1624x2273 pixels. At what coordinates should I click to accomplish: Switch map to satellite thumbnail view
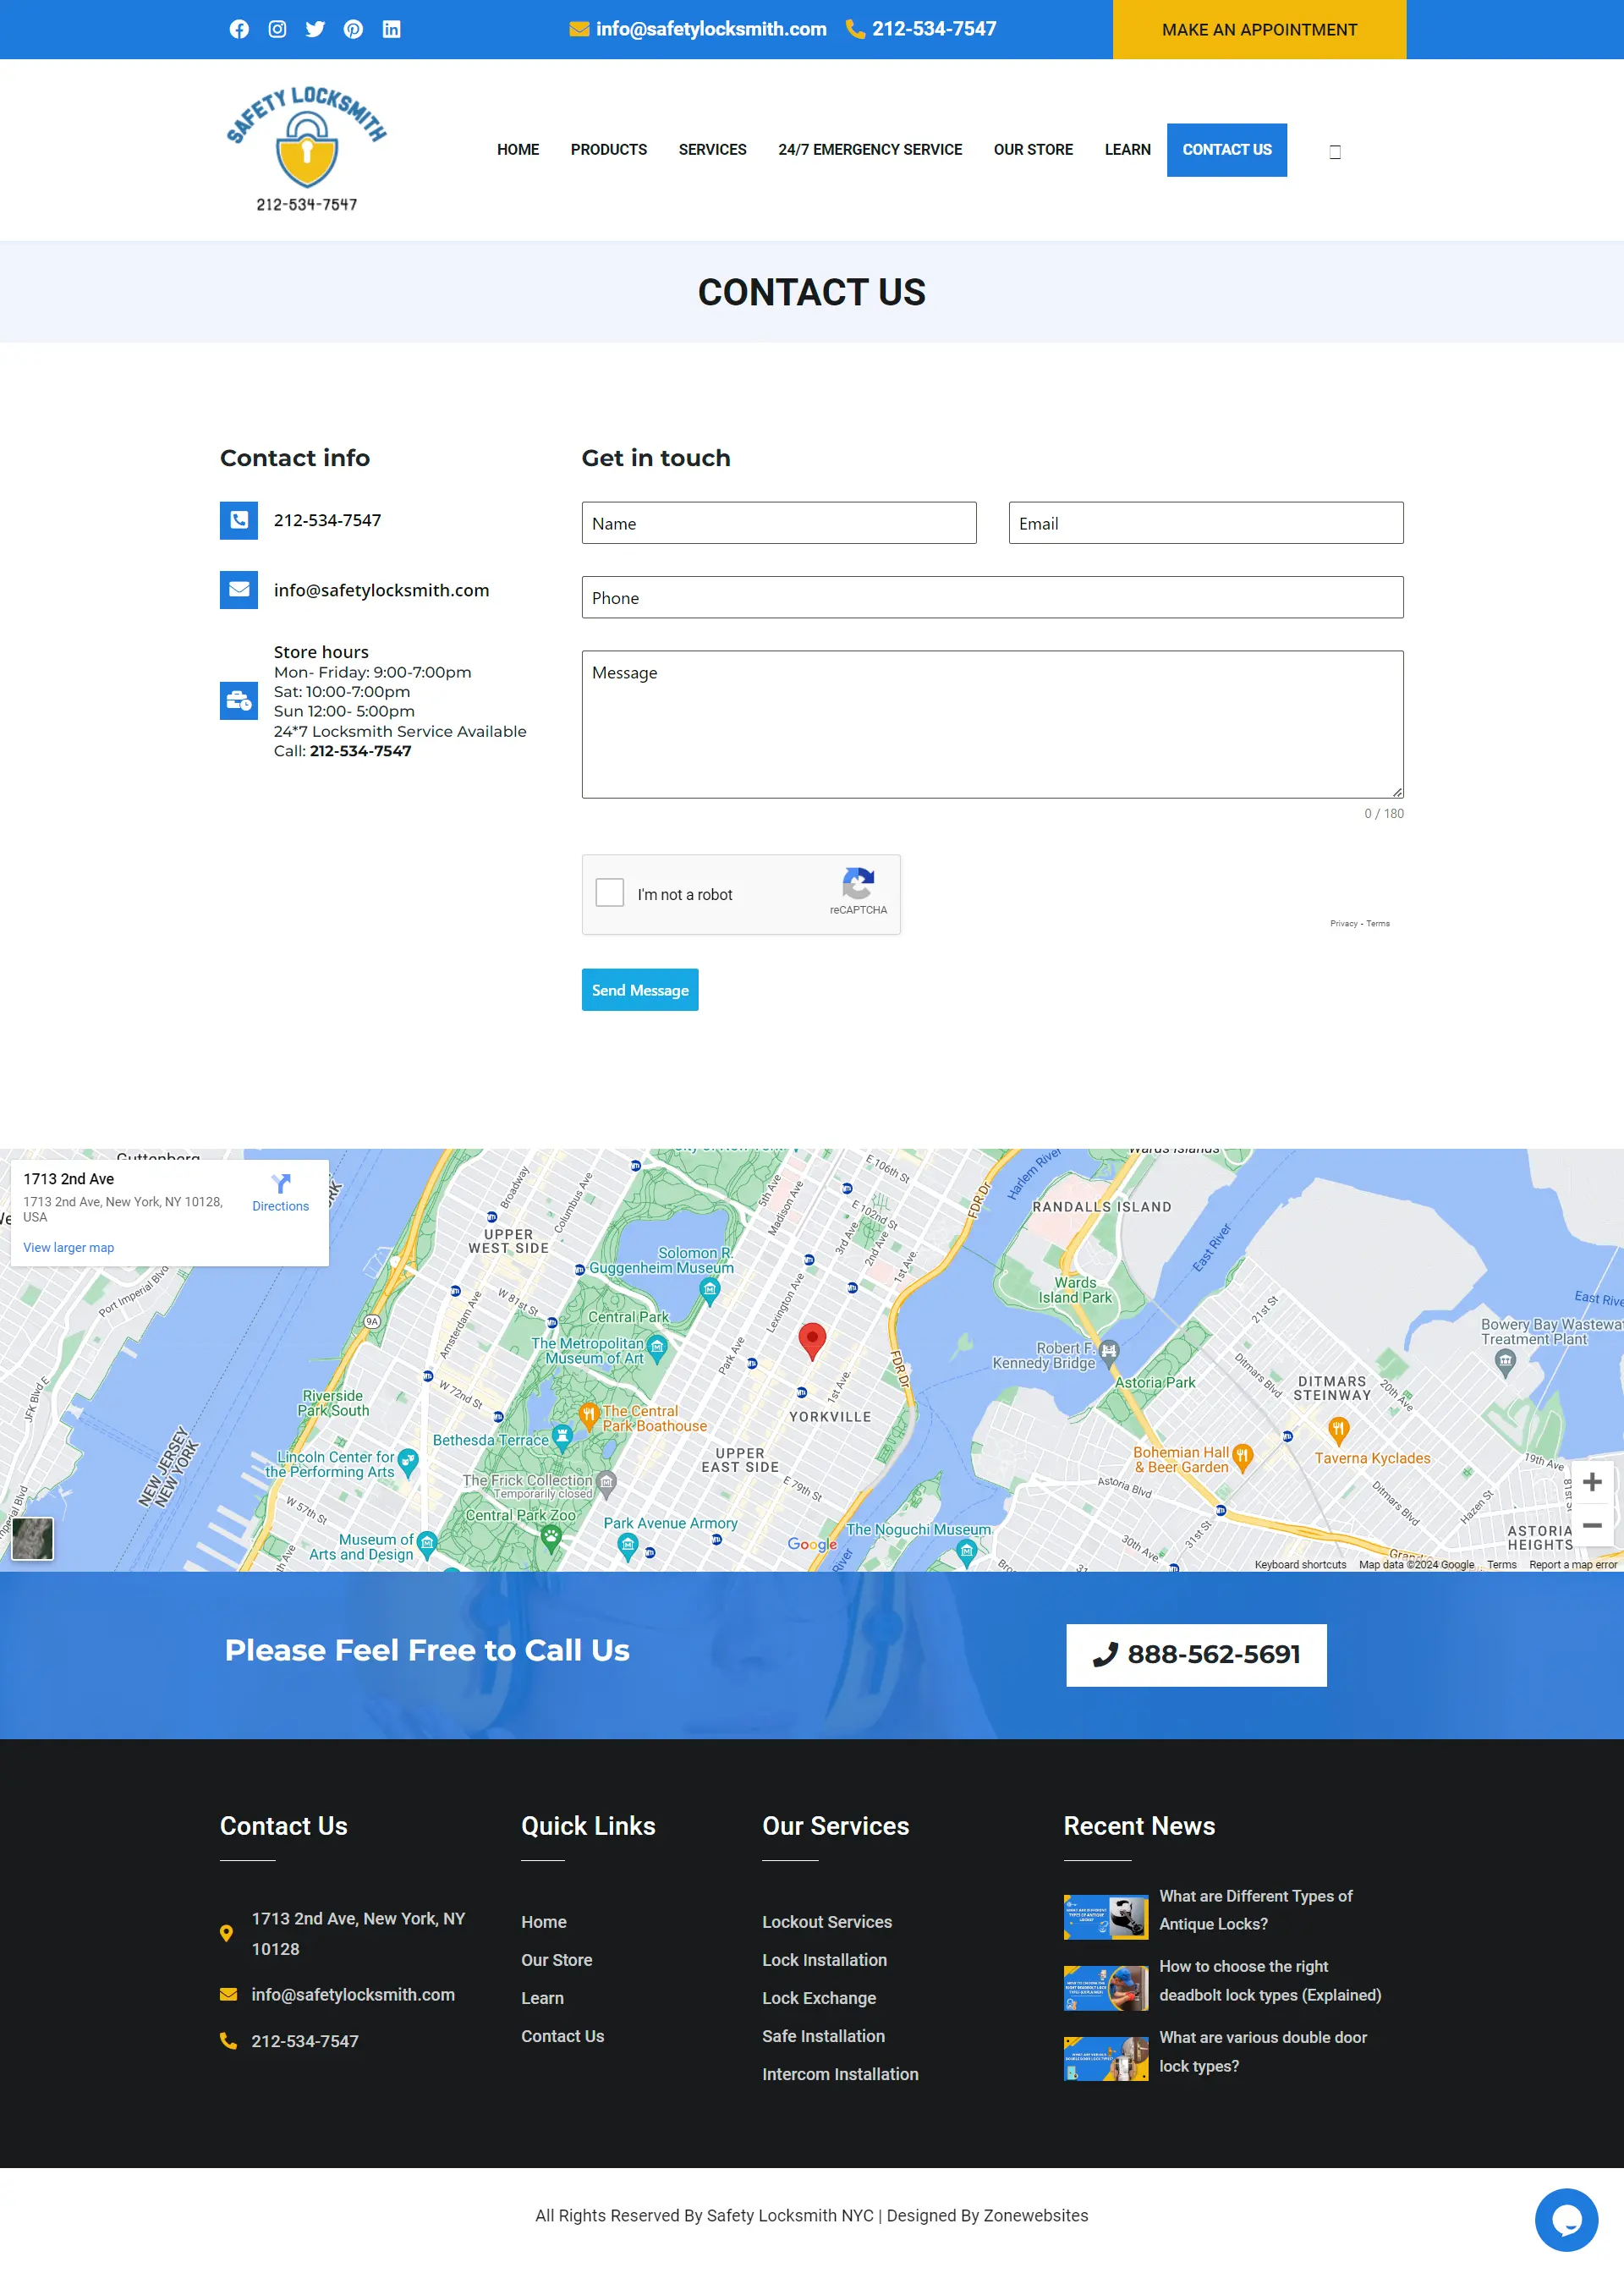(x=32, y=1539)
